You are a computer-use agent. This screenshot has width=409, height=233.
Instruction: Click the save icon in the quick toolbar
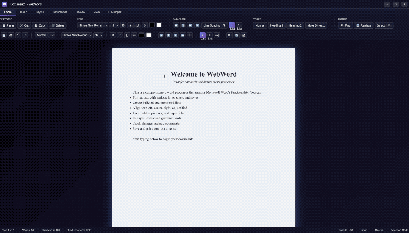(4, 35)
